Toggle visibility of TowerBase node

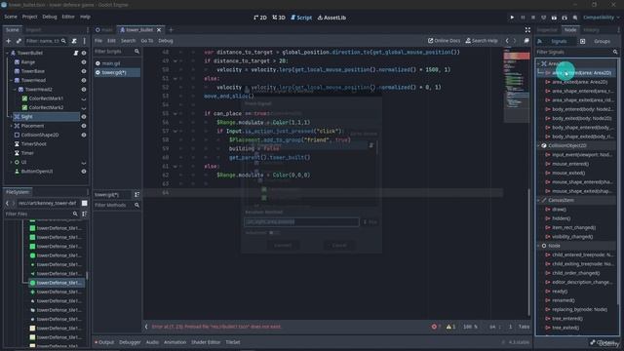[84, 71]
